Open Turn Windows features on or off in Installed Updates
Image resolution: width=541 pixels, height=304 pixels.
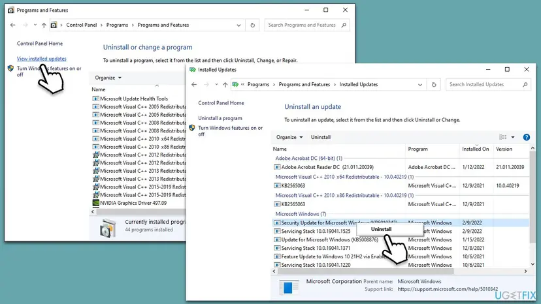click(230, 131)
